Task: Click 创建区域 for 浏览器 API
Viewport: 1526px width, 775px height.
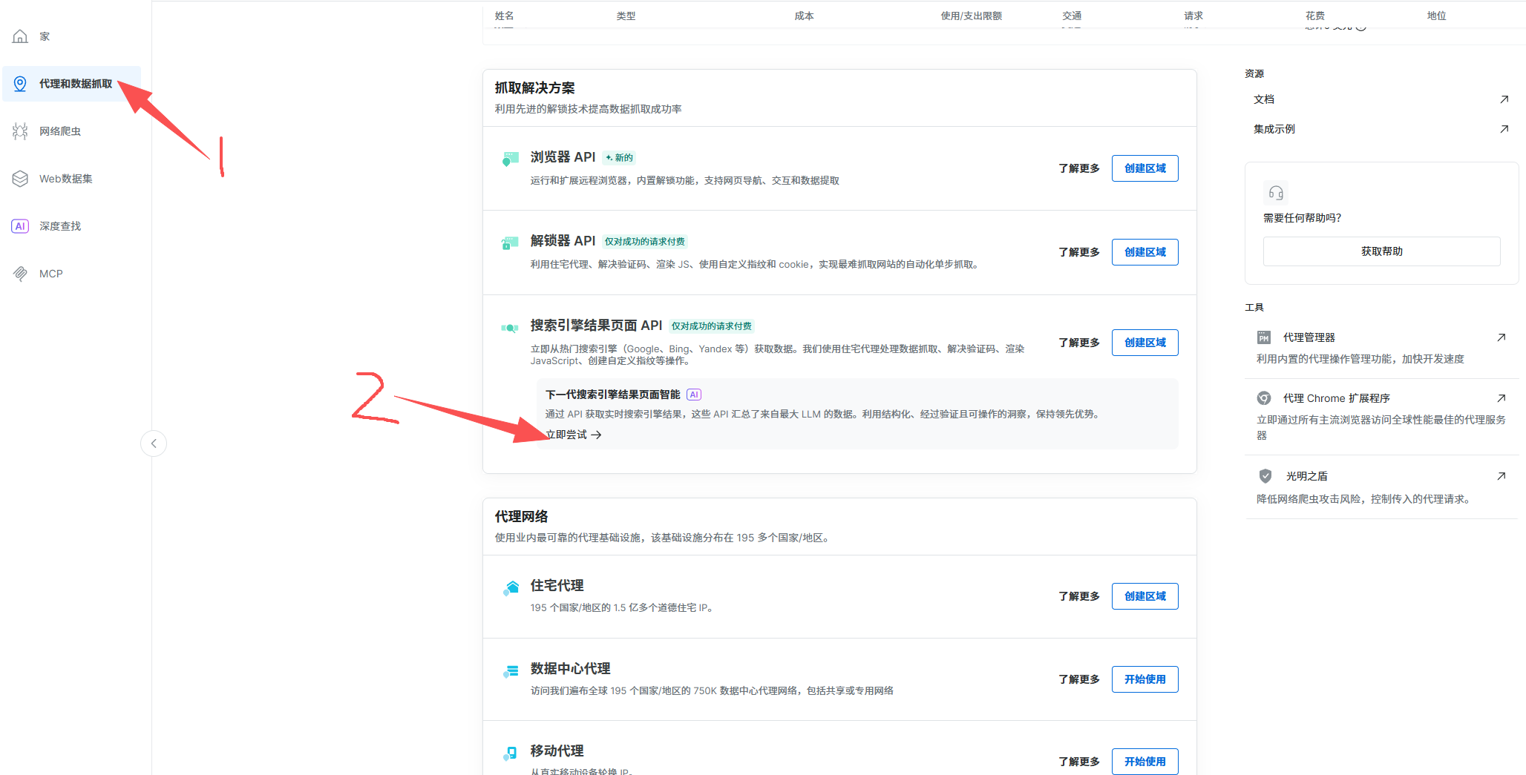Action: click(1144, 168)
